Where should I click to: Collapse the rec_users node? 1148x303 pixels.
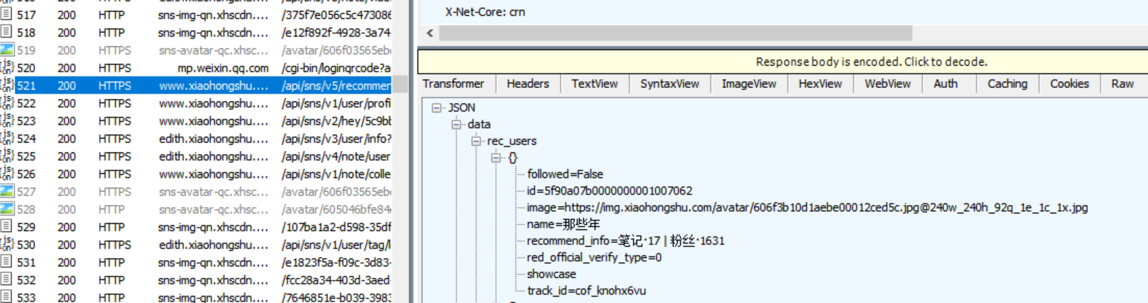(x=475, y=141)
